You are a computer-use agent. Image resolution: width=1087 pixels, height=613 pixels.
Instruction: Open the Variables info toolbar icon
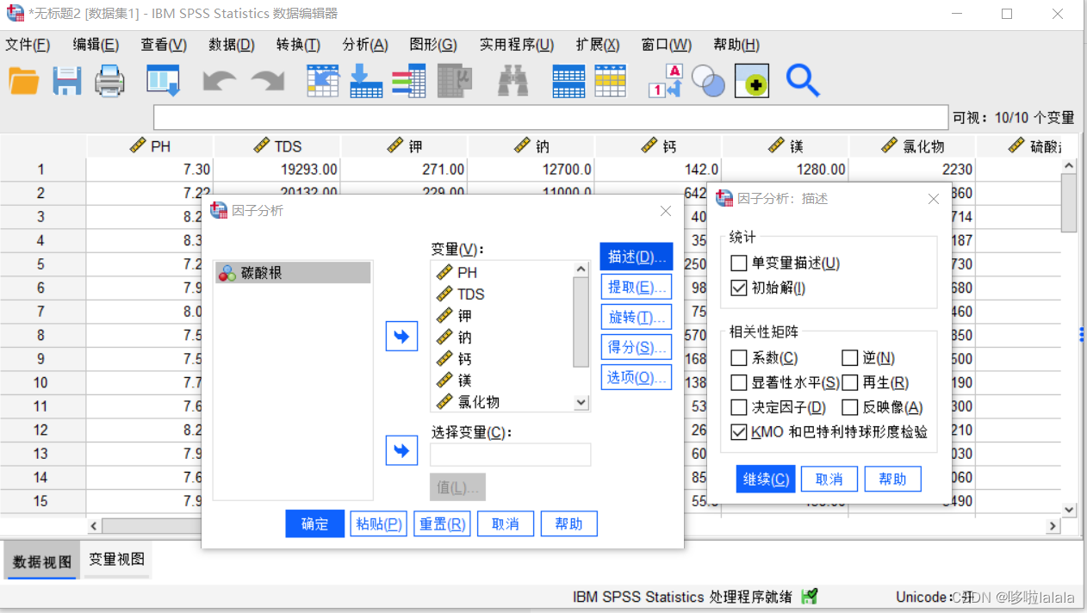point(409,82)
